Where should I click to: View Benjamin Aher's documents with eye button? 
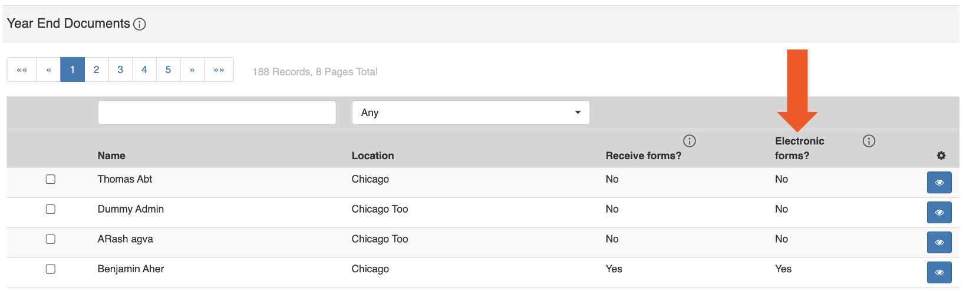pos(939,273)
